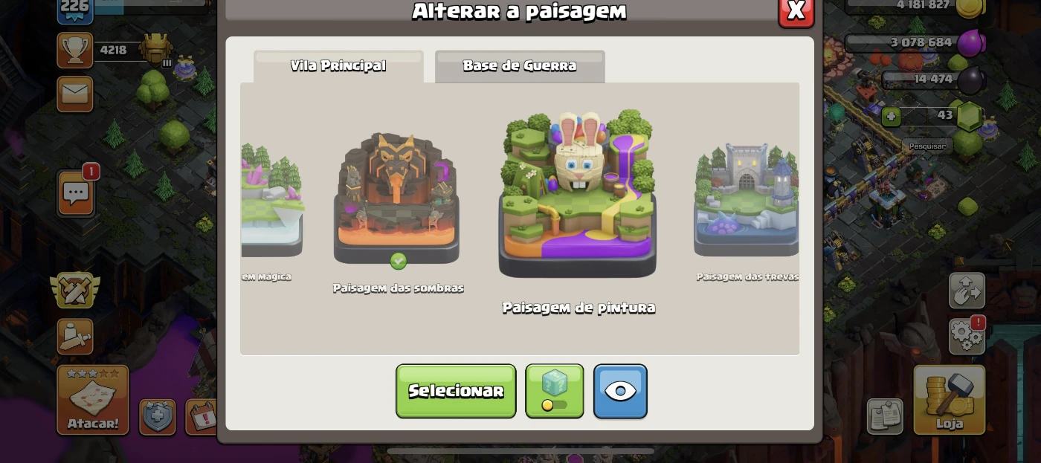Click the Selecionar button
Screen dimensions: 1041x463
point(456,391)
